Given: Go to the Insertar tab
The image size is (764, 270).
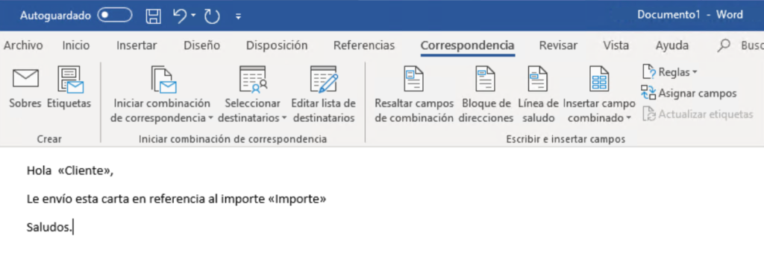Looking at the screenshot, I should tap(137, 45).
